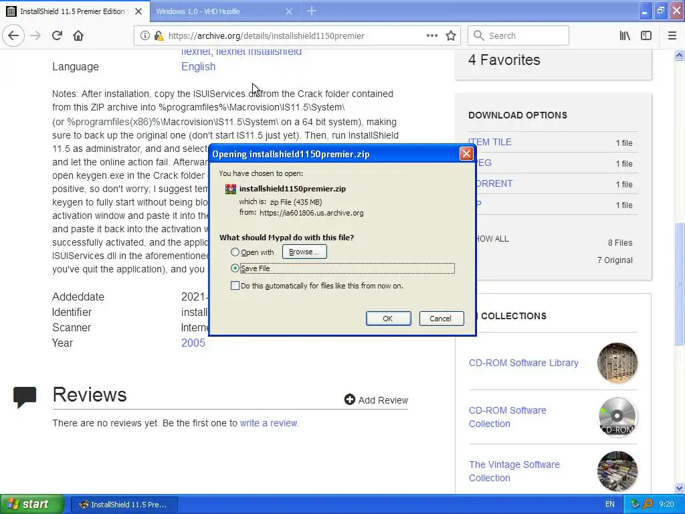
Task: Select the Open with radio option
Action: (x=235, y=252)
